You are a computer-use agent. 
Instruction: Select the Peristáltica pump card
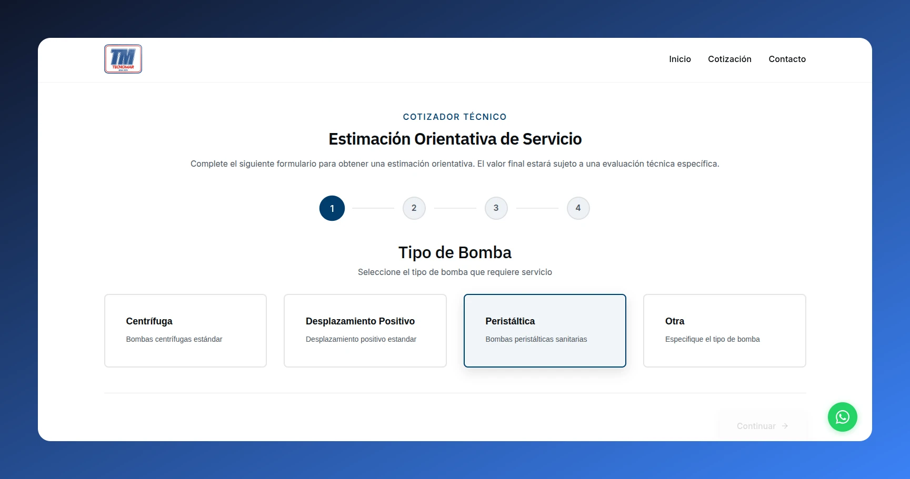pyautogui.click(x=545, y=331)
